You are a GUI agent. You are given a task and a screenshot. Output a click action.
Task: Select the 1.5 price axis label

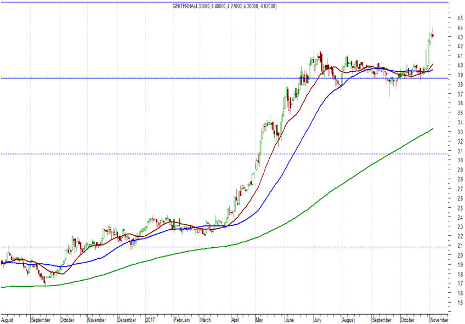[460, 303]
